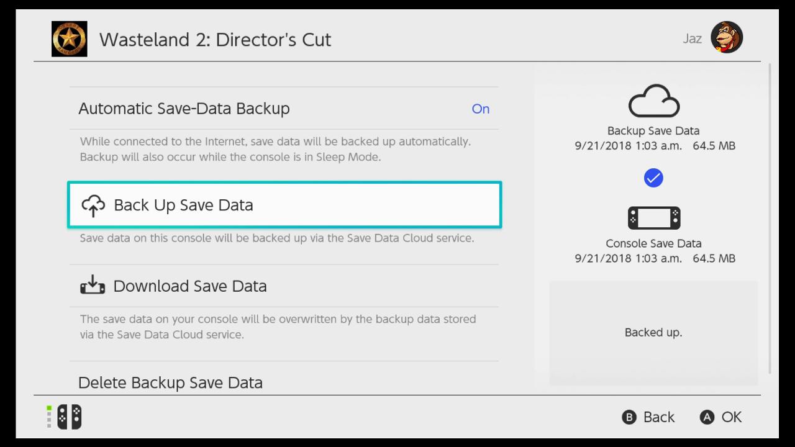Screen dimensions: 795x447
Task: Click the cloud upload icon
Action: tap(93, 205)
